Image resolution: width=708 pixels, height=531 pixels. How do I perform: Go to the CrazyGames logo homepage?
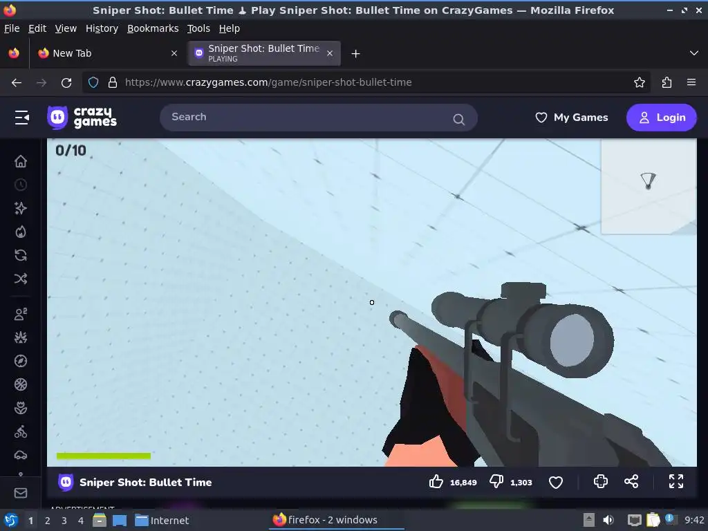(x=82, y=118)
